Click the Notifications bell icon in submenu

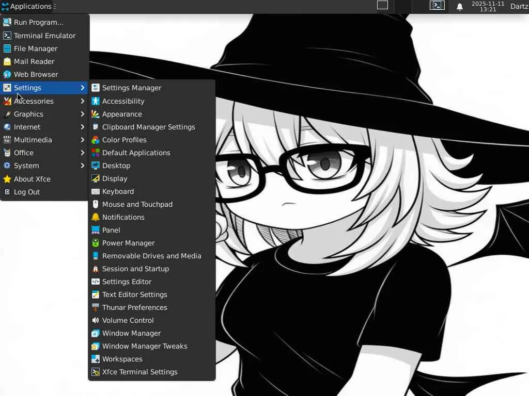point(96,217)
